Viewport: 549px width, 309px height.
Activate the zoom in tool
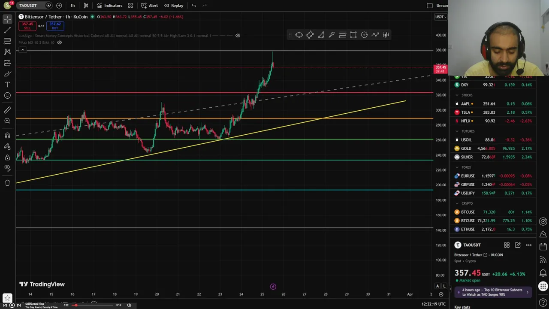pyautogui.click(x=7, y=121)
